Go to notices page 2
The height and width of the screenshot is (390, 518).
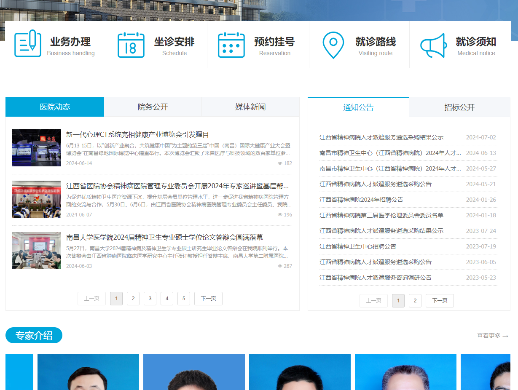click(415, 301)
